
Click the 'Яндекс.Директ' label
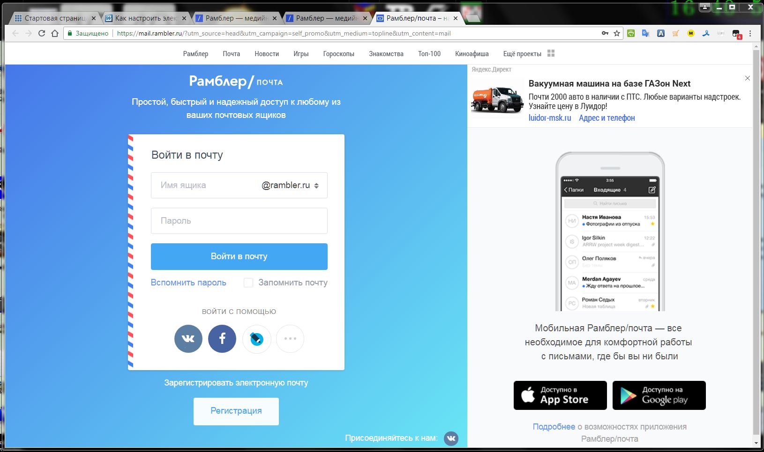point(491,69)
